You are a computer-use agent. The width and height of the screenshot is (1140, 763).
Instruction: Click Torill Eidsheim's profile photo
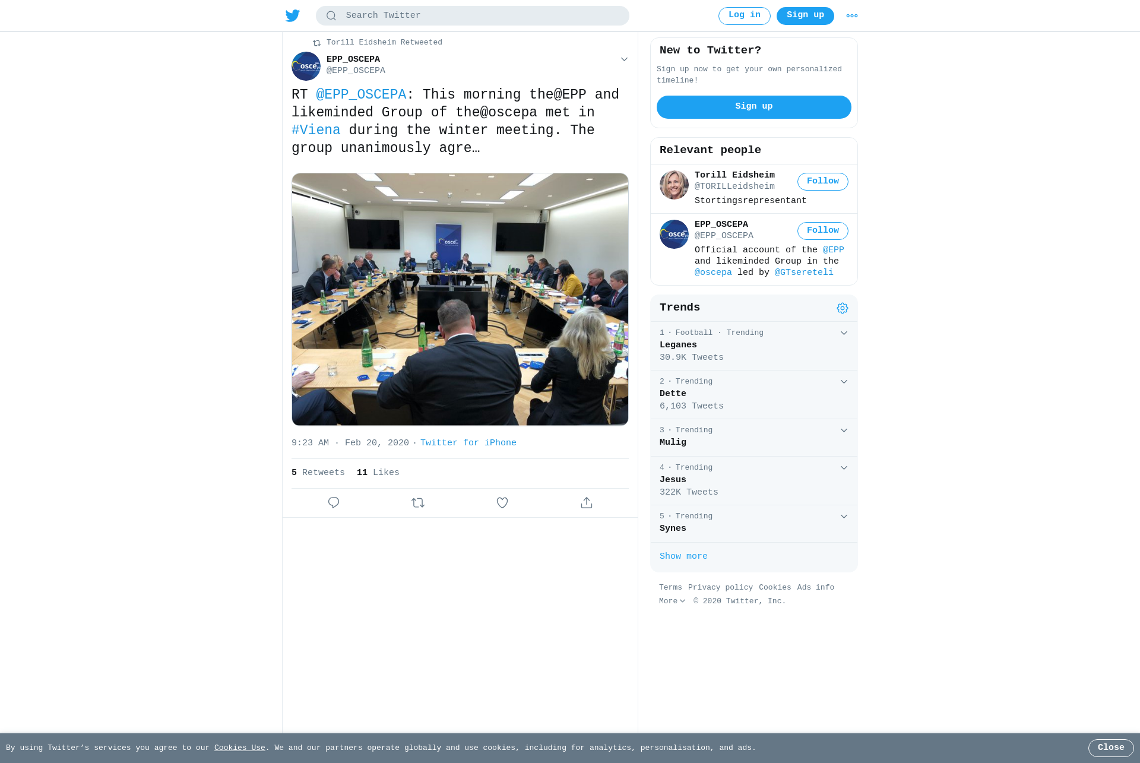(674, 185)
